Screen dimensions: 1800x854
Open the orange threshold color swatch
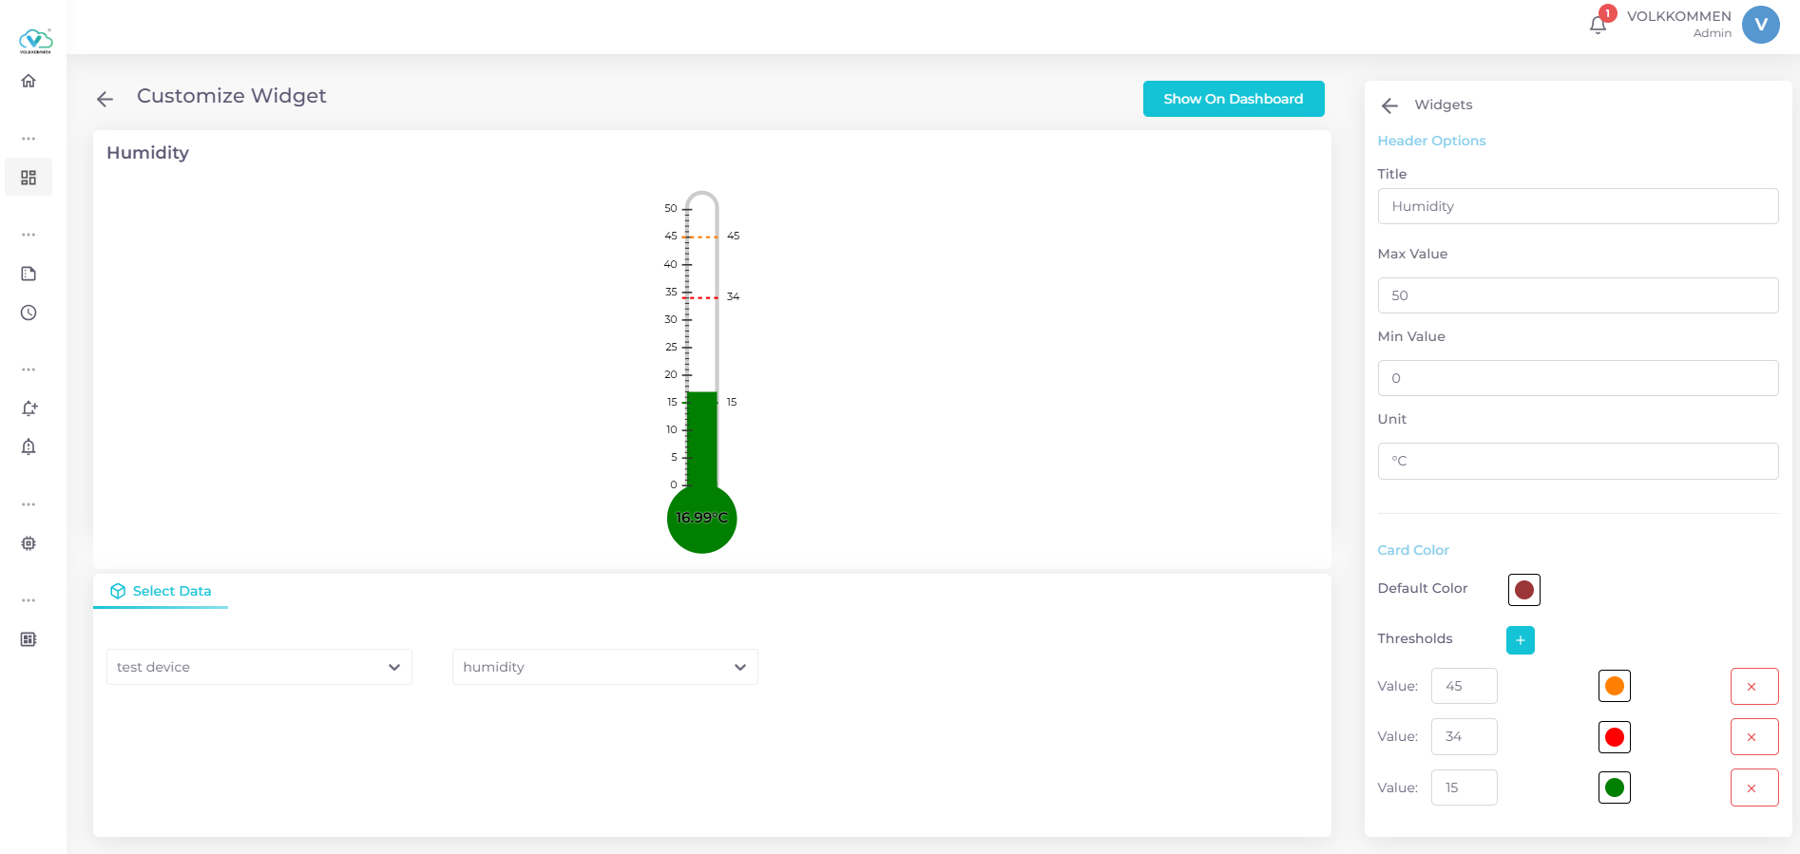pos(1614,686)
